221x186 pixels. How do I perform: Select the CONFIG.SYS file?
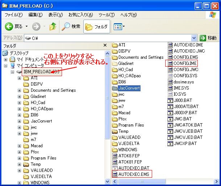tap(185, 76)
